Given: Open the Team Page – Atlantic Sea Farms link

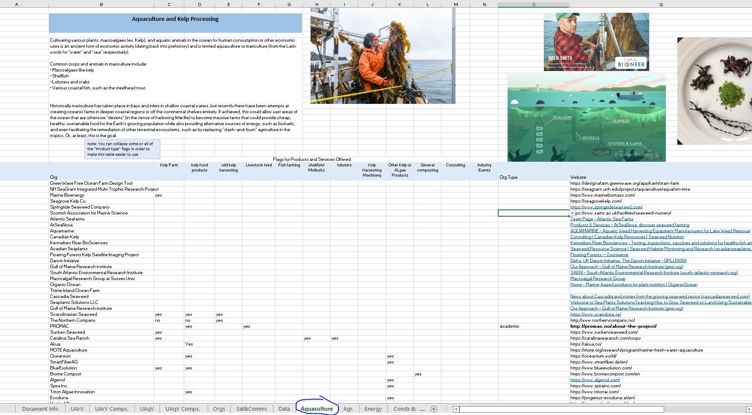Looking at the screenshot, I should 601,219.
